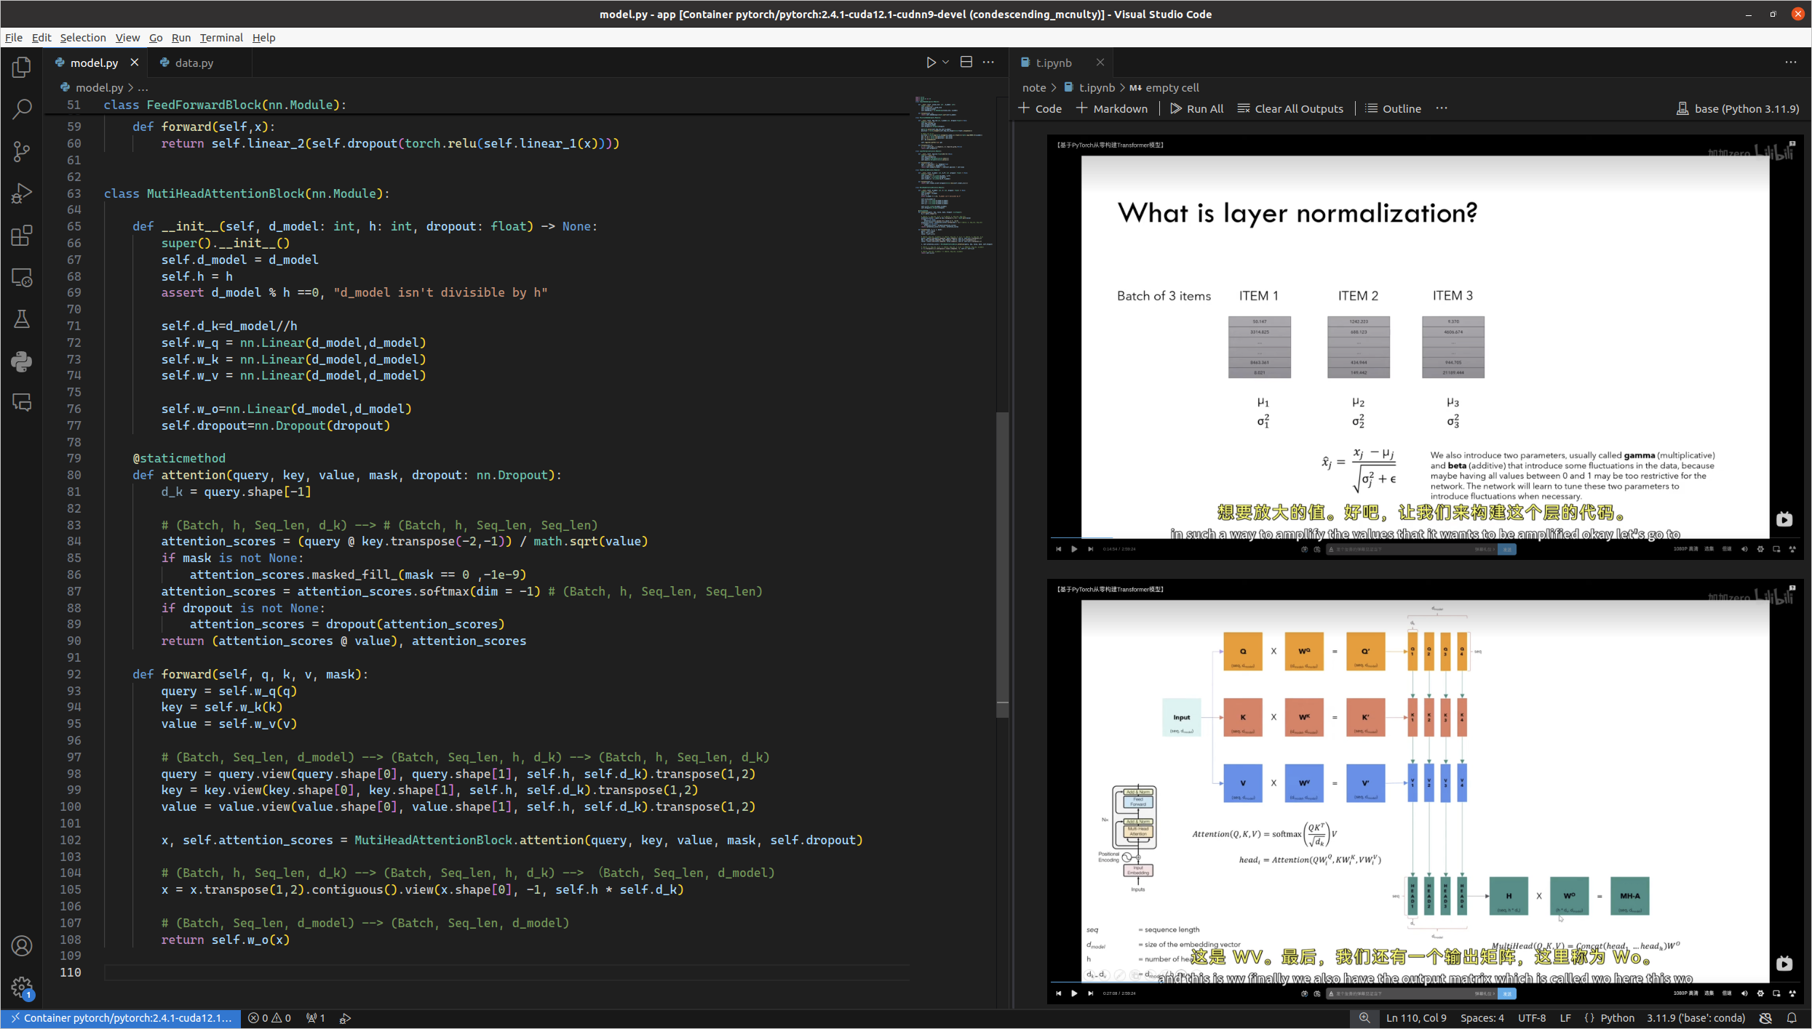Open the Explorer view in activity bar
1812x1029 pixels.
22,68
